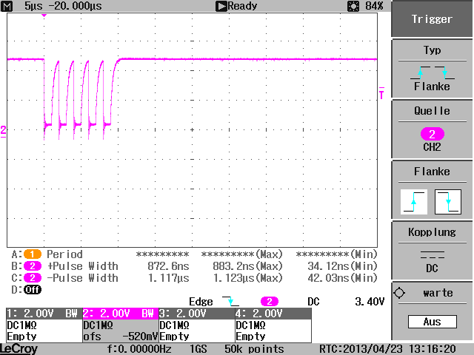474x355 pixels.
Task: Select channel 4 2.00V tab
Action: coord(273,314)
